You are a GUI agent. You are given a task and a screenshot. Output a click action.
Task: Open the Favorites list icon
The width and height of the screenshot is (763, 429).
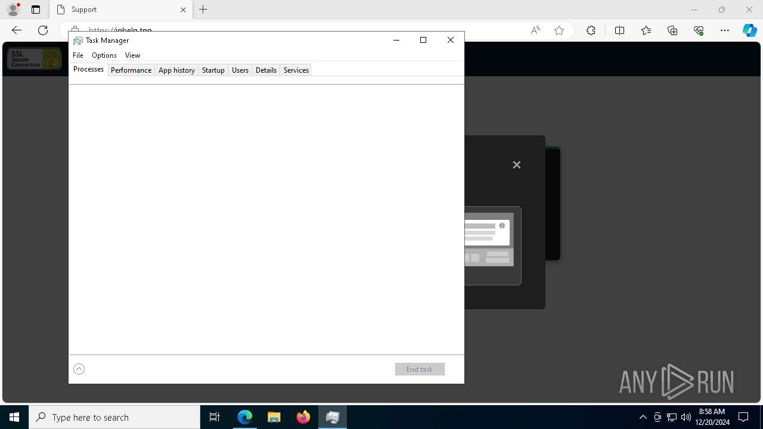[x=646, y=30]
